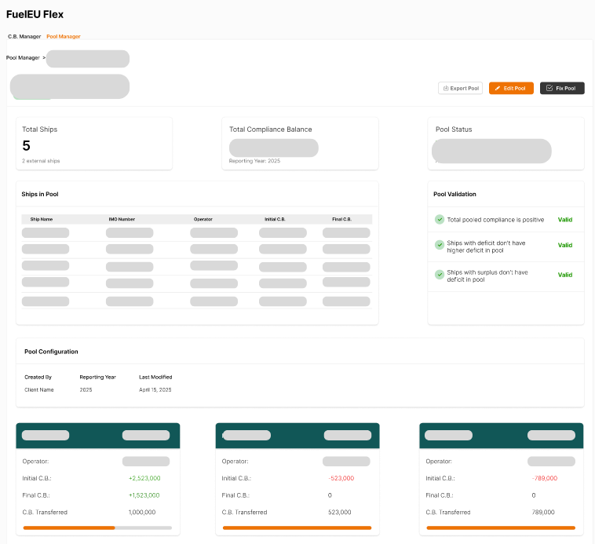Click the +1,523,000 Final C.B. value
The image size is (595, 544).
(144, 495)
